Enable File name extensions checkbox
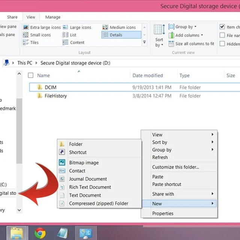The height and width of the screenshot is (240, 240). (222, 35)
